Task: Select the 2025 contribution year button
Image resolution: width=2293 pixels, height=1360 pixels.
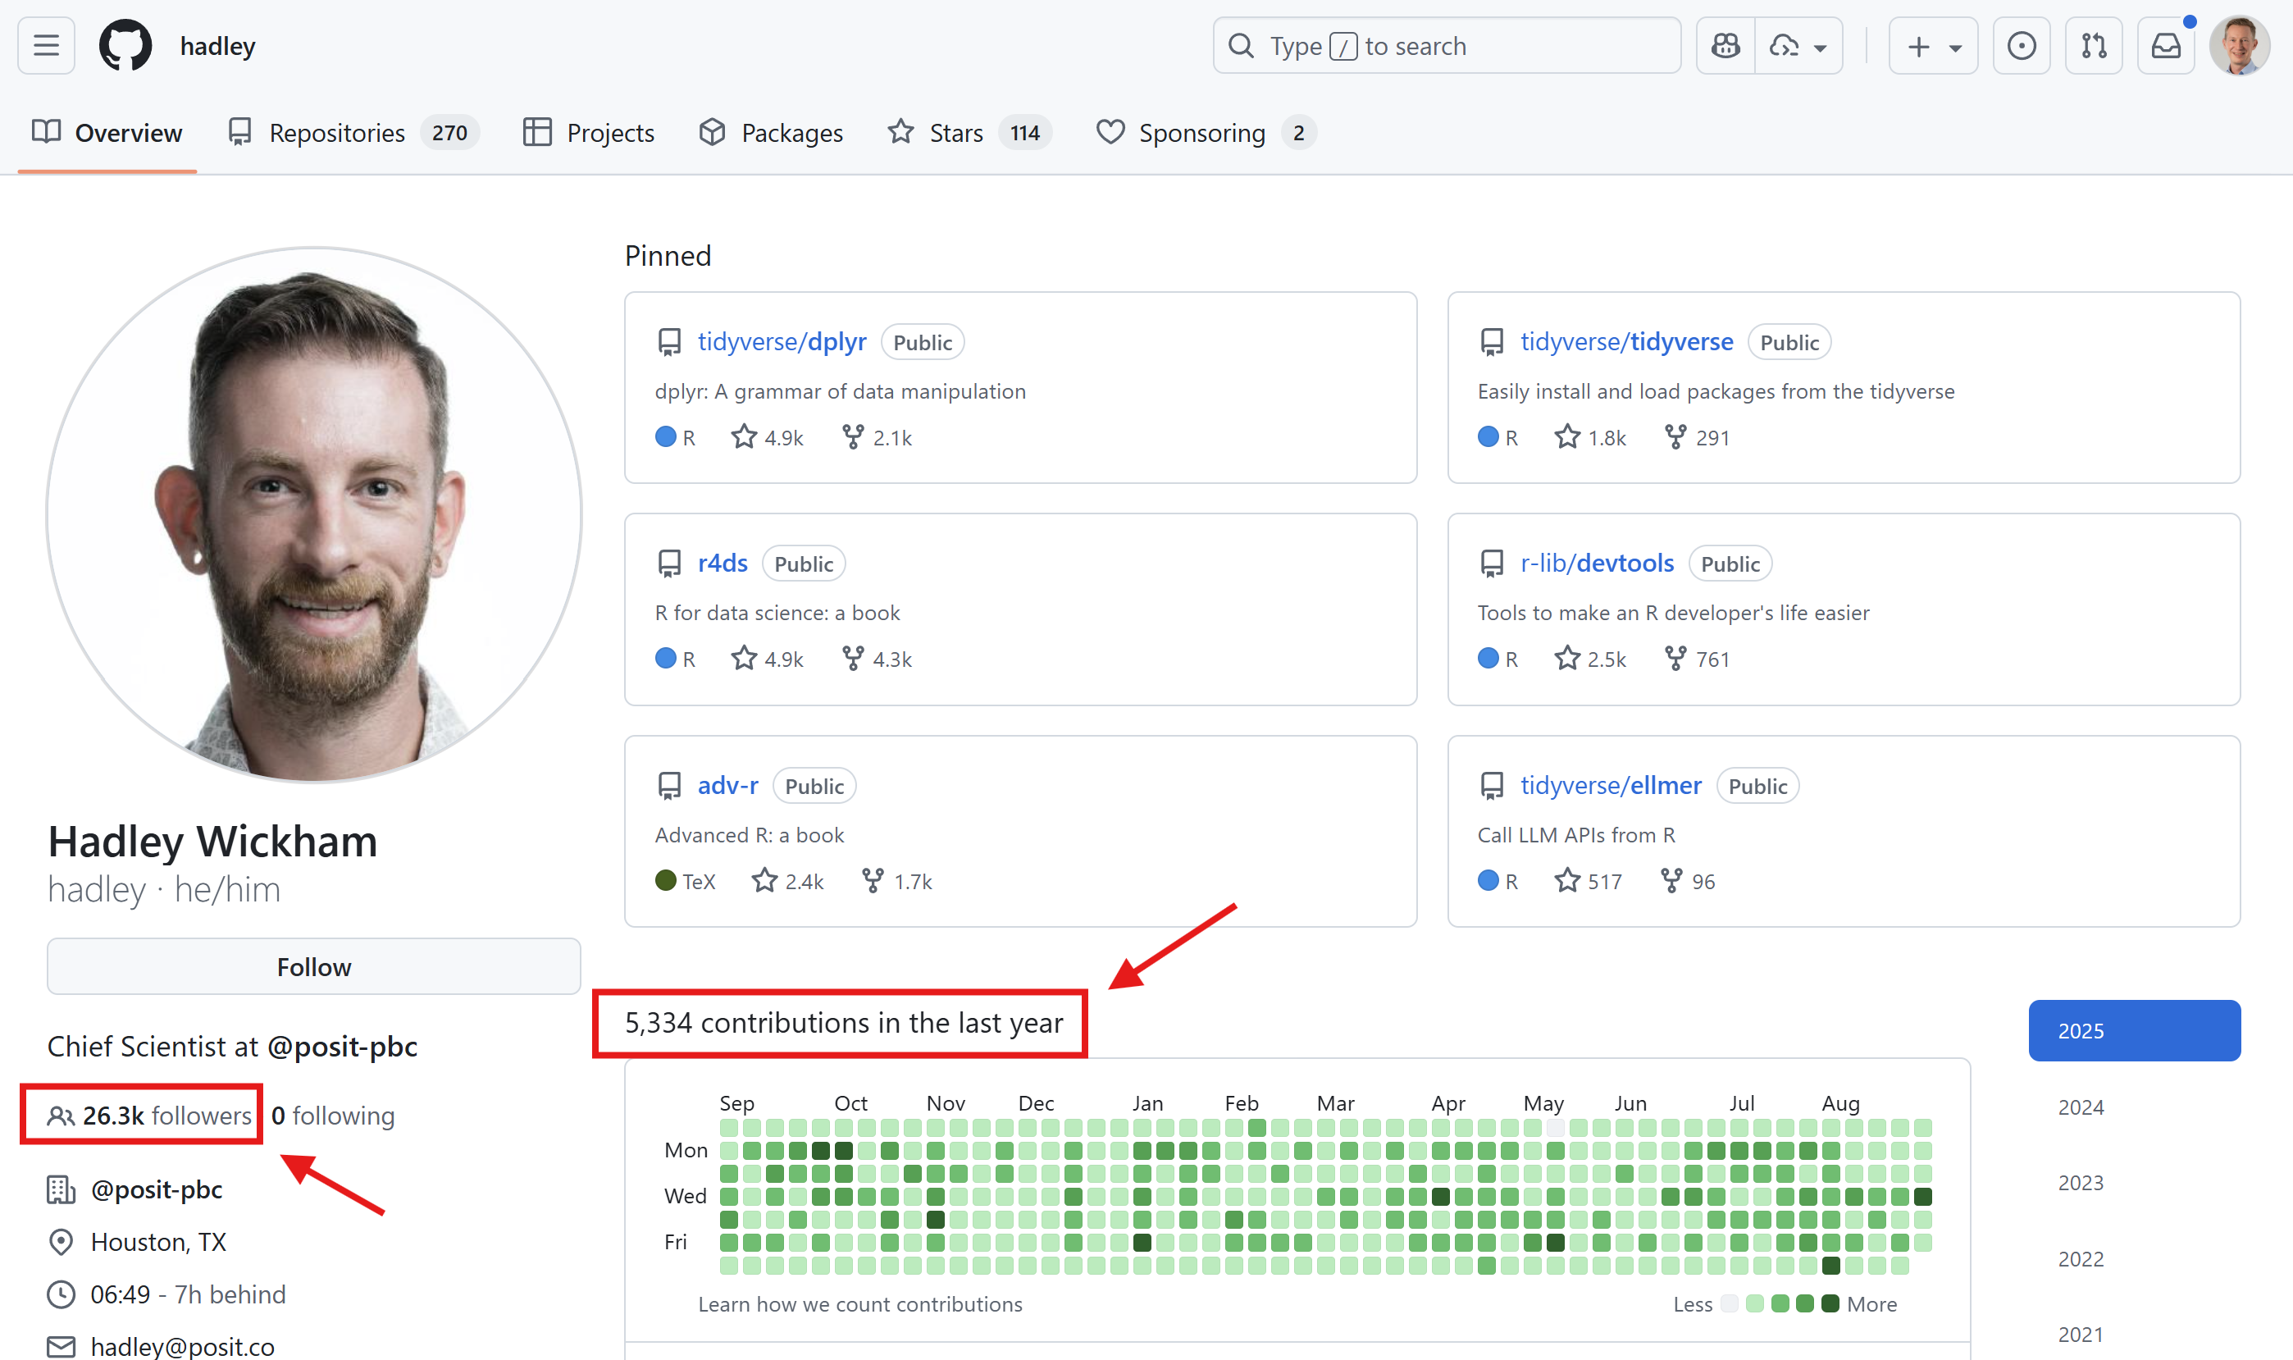Action: click(2134, 1031)
